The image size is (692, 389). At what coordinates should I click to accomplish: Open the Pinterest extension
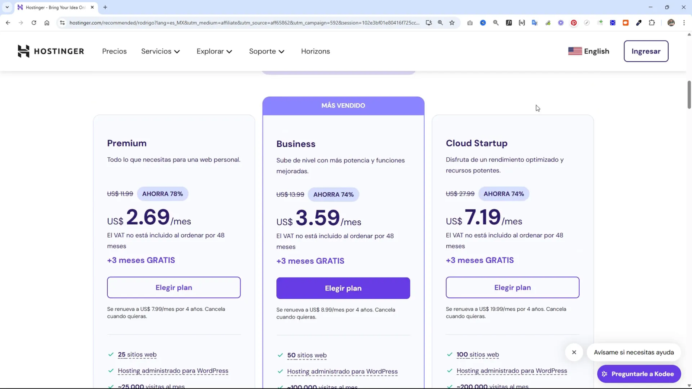[573, 23]
